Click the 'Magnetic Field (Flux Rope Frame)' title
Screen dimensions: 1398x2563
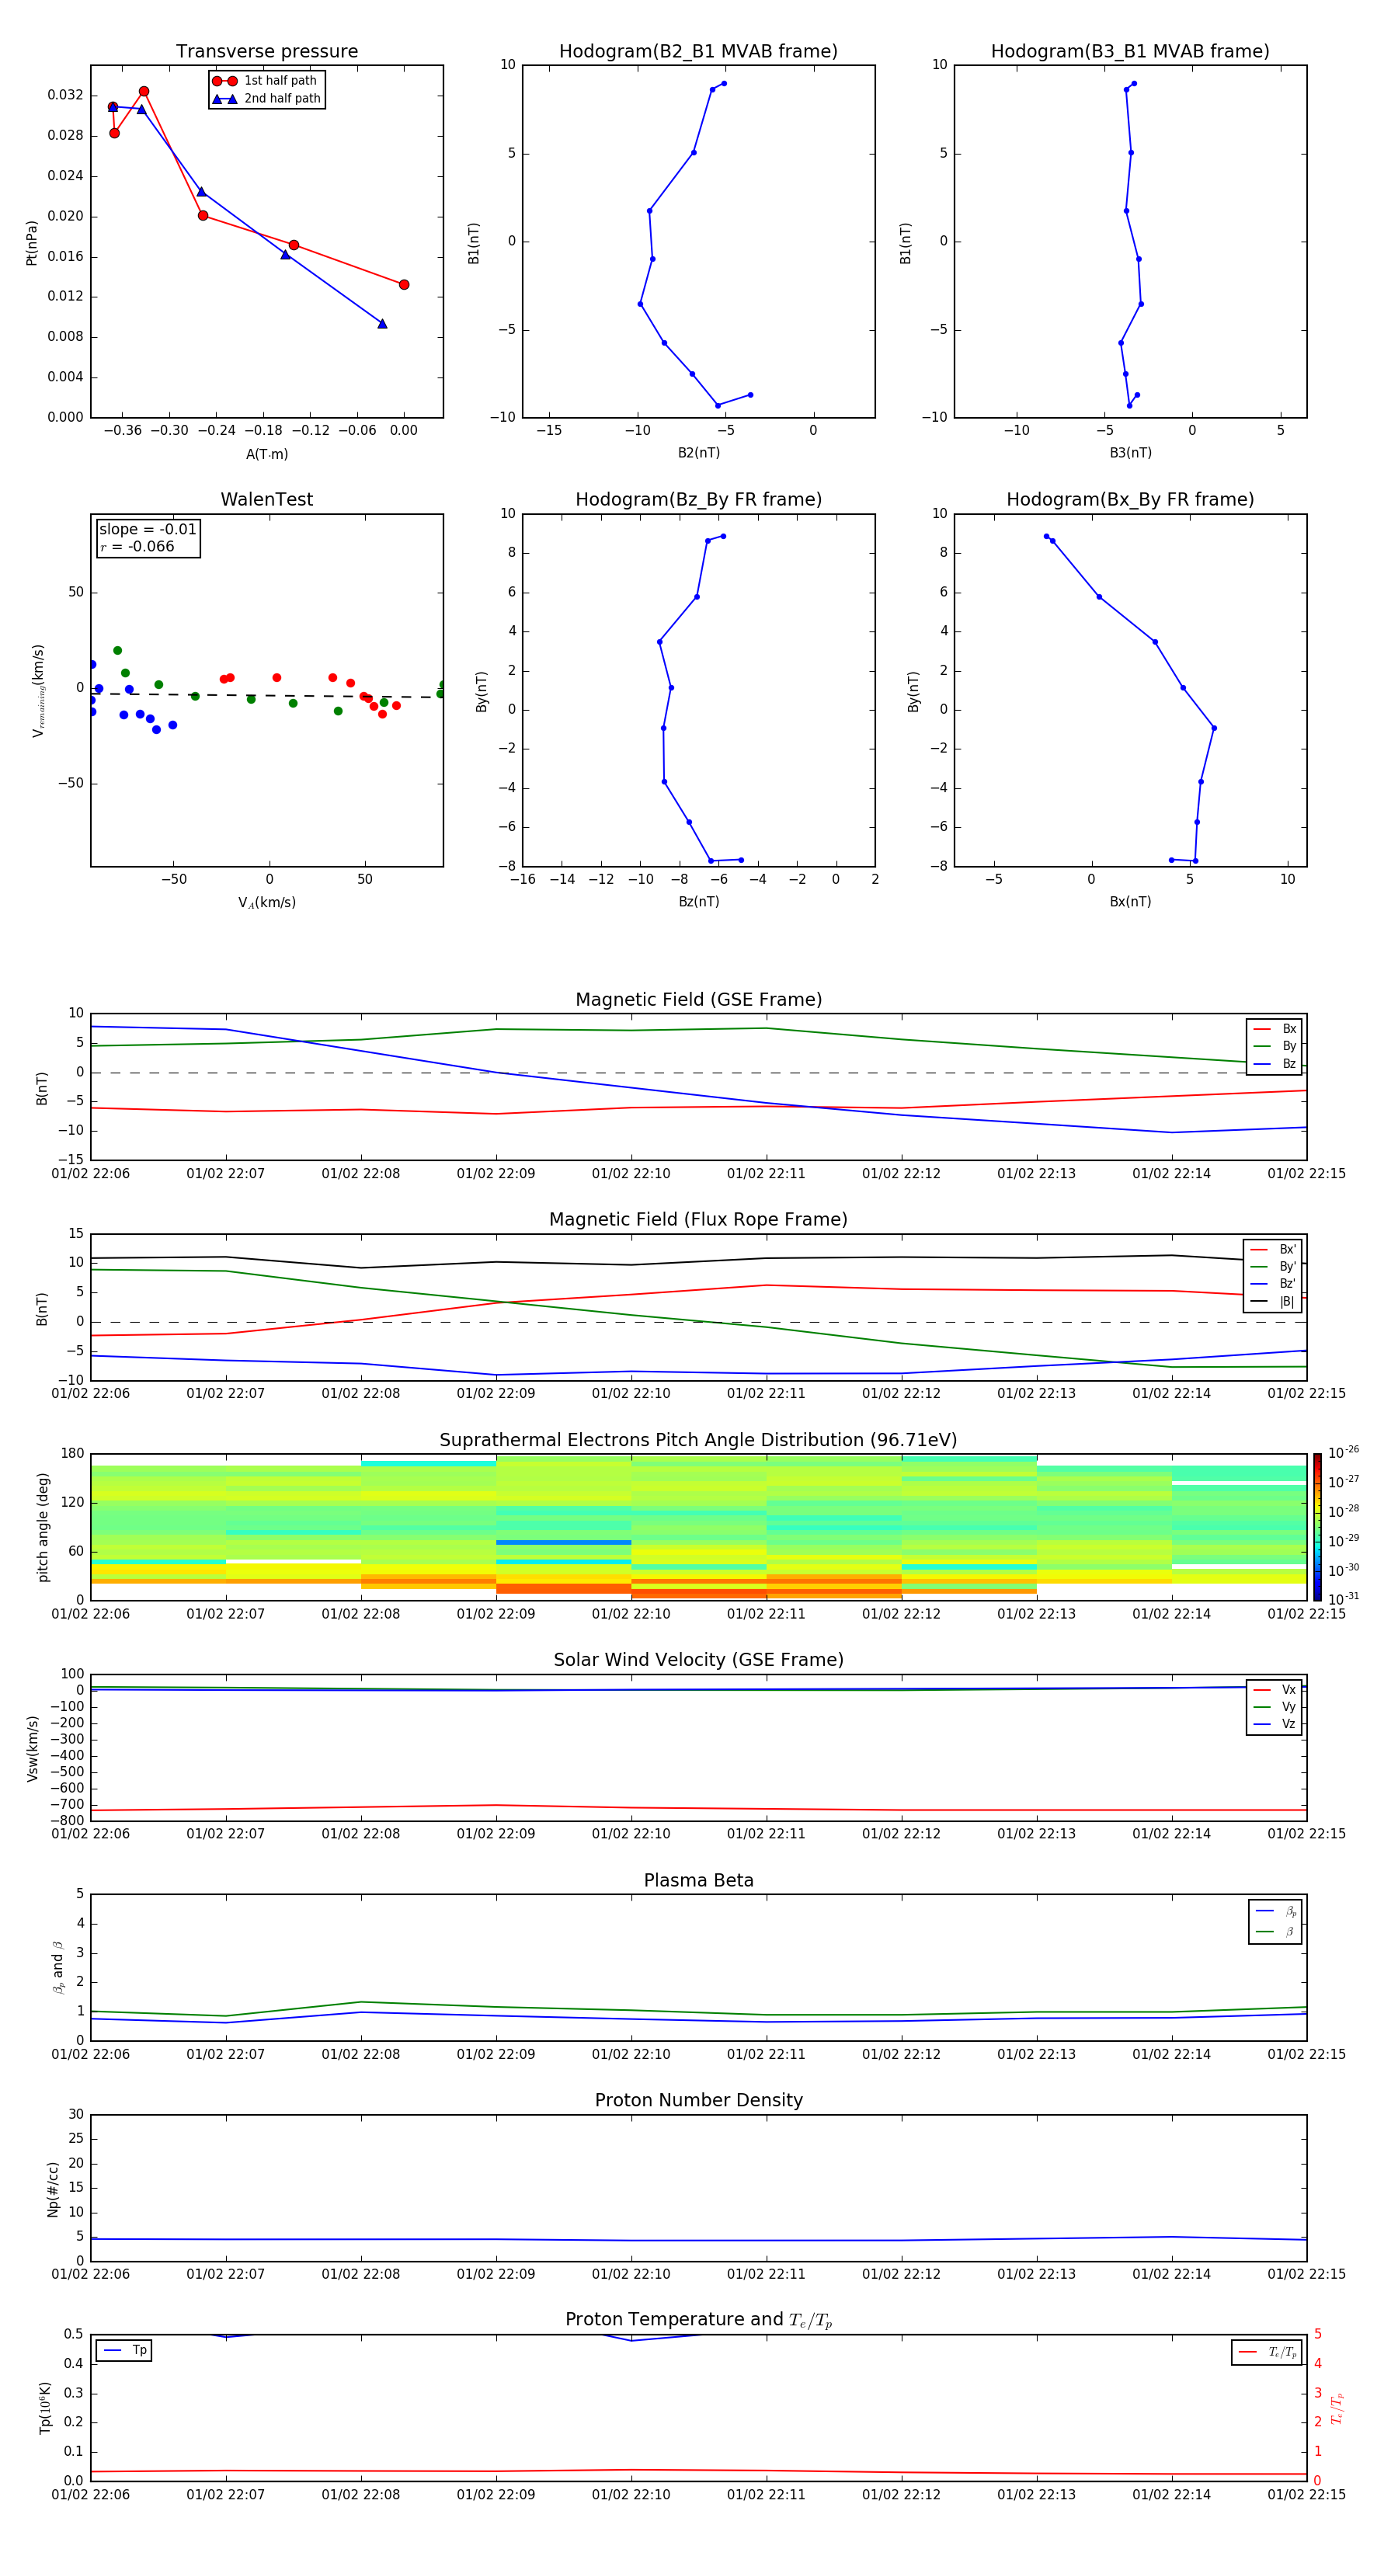698,1220
